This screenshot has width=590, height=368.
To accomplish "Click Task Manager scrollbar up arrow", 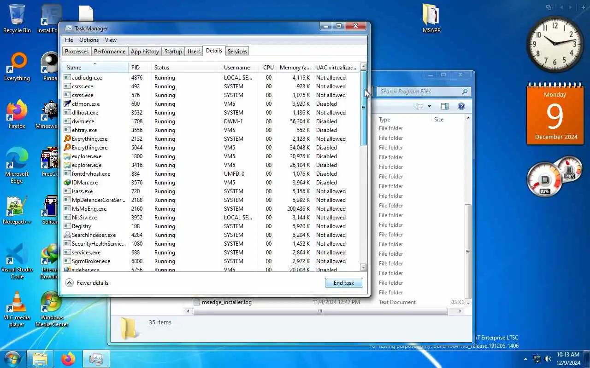I will pos(363,67).
